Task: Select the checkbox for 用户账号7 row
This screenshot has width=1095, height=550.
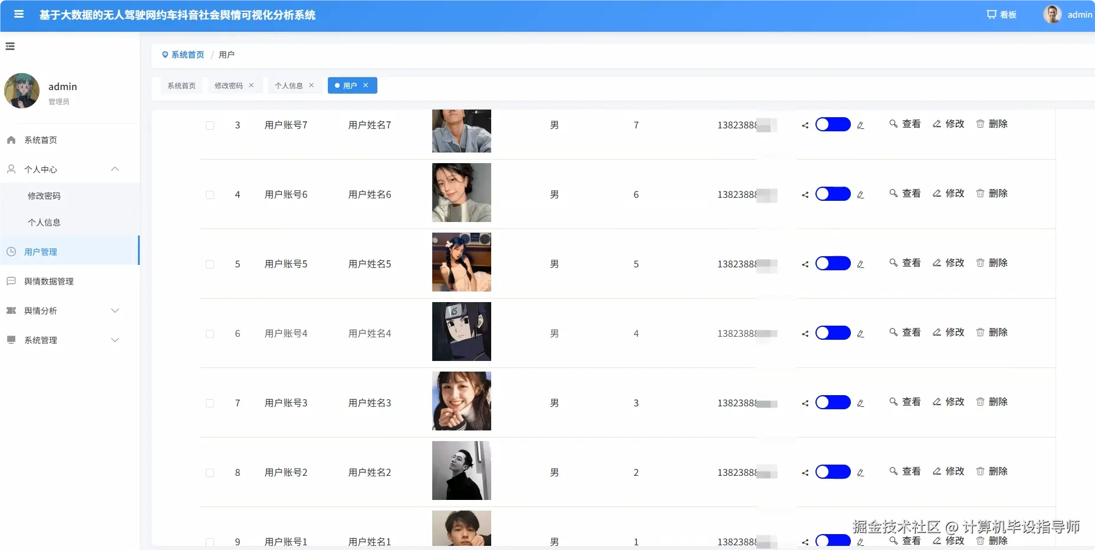Action: coord(210,125)
